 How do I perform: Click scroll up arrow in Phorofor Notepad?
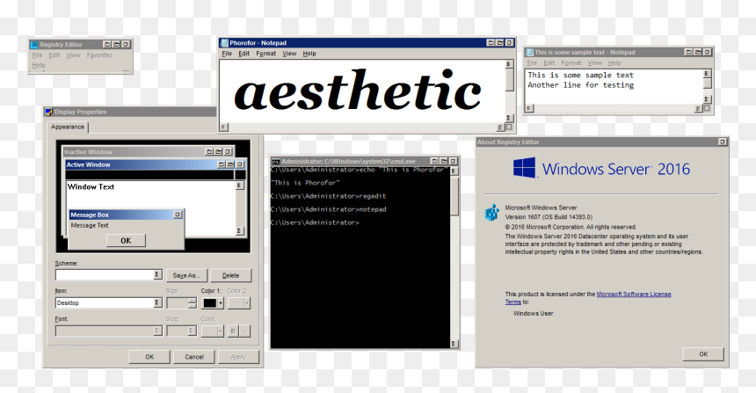(508, 64)
